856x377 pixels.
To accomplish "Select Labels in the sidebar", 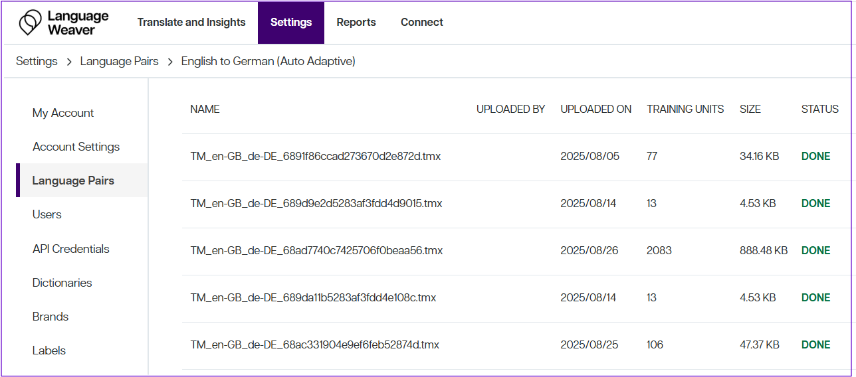I will [x=49, y=350].
